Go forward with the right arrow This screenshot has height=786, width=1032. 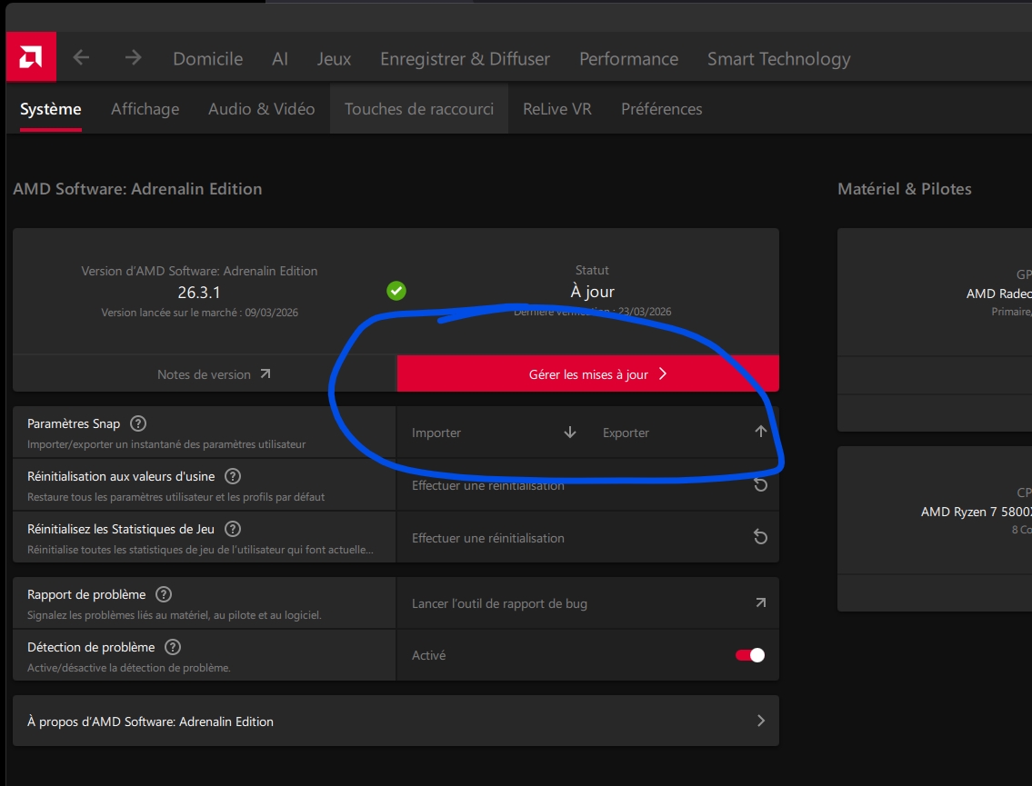point(133,58)
